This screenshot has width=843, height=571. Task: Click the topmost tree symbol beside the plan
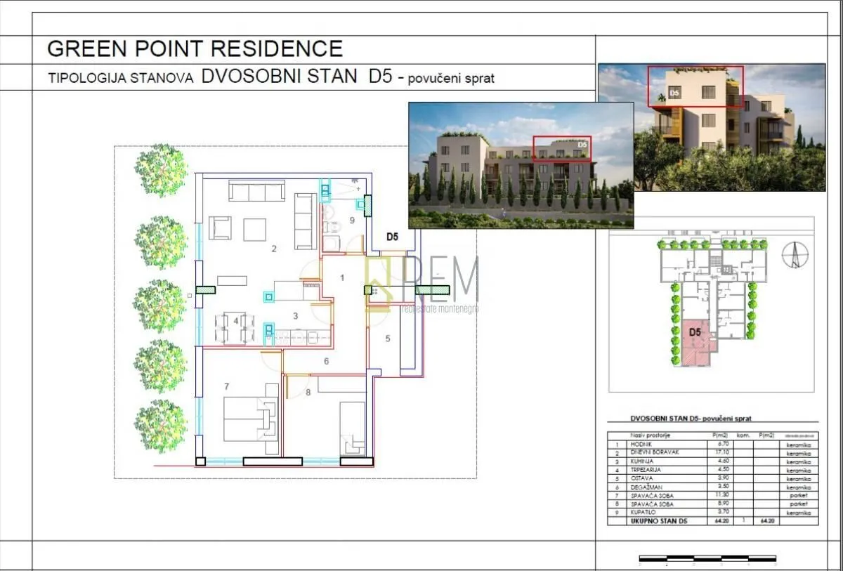161,170
